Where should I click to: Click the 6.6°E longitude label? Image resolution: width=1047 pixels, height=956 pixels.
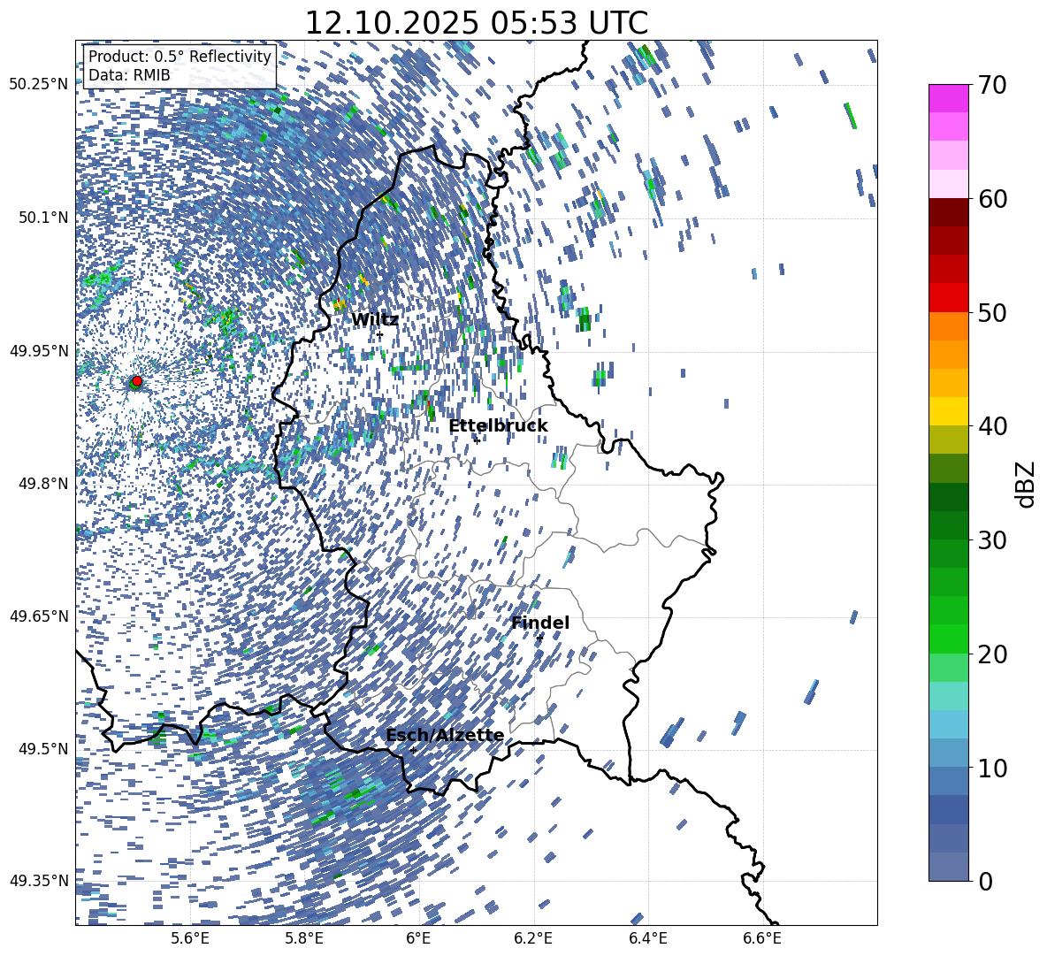[x=762, y=938]
